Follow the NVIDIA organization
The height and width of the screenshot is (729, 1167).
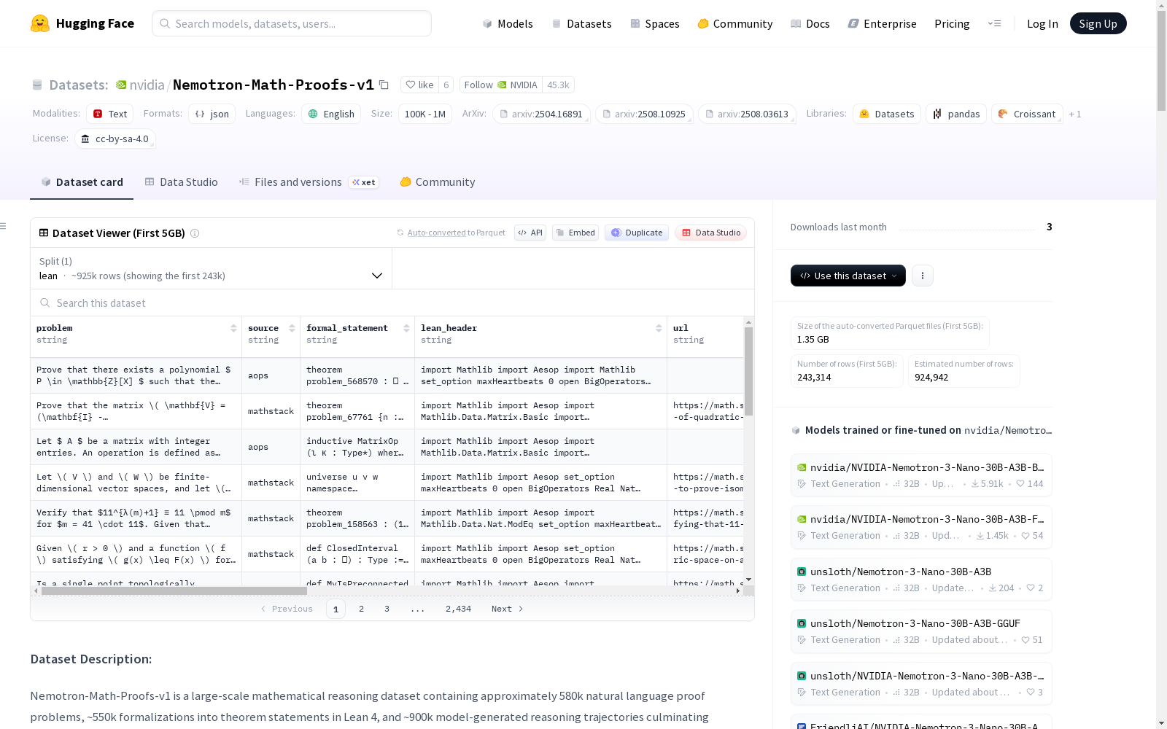(500, 85)
